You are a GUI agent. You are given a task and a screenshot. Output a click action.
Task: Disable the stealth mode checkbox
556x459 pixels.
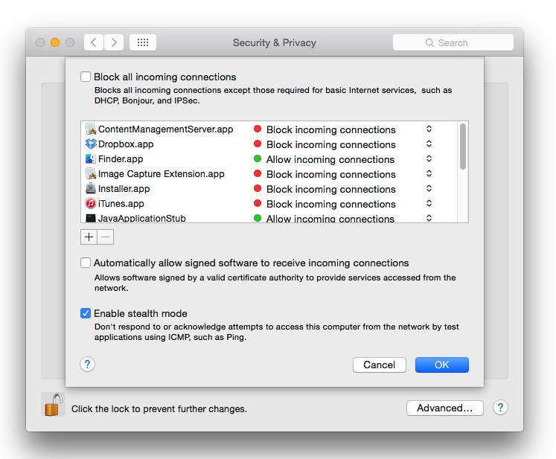86,313
